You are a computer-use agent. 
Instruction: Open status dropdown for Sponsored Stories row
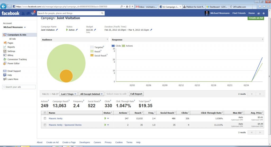point(108,125)
